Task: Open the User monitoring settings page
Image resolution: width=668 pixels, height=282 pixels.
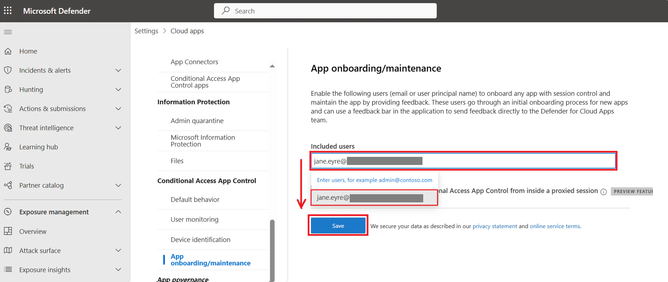Action: coord(194,220)
